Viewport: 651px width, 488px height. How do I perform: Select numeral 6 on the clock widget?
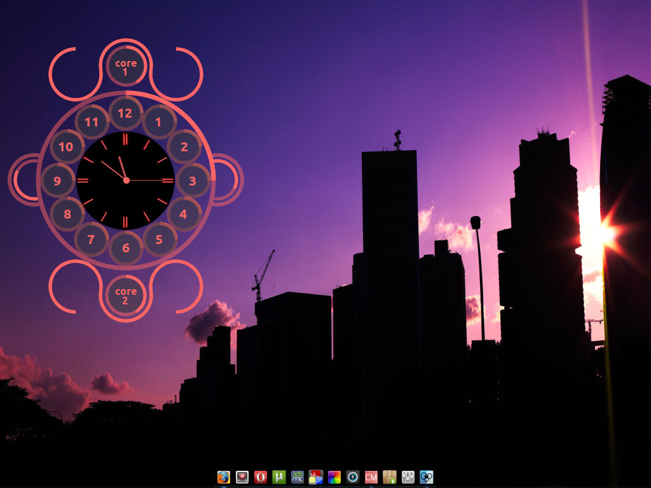click(x=125, y=248)
